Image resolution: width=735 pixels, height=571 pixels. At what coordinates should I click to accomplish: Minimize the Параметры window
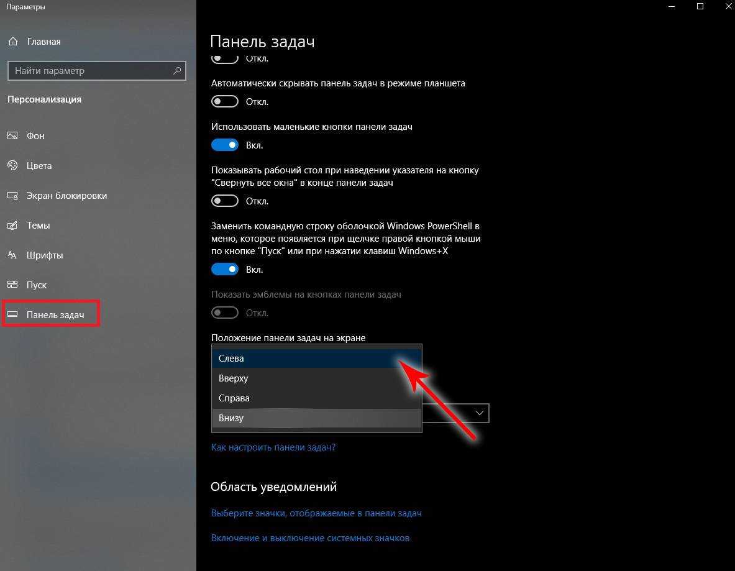click(x=672, y=7)
